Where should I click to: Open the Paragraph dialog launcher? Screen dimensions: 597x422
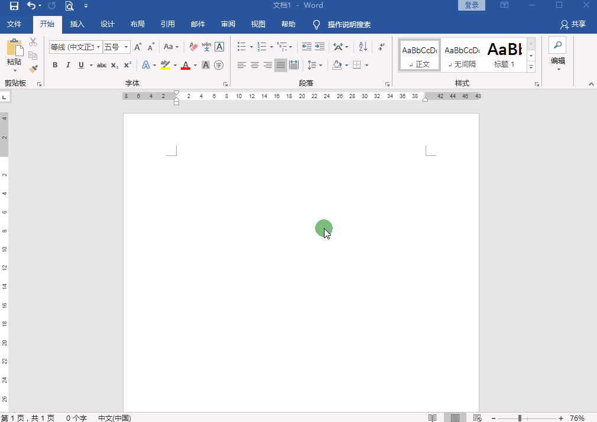point(387,84)
